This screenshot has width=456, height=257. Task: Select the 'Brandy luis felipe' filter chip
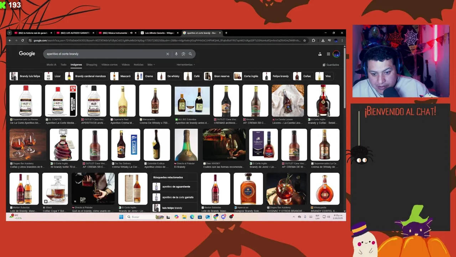coord(25,76)
